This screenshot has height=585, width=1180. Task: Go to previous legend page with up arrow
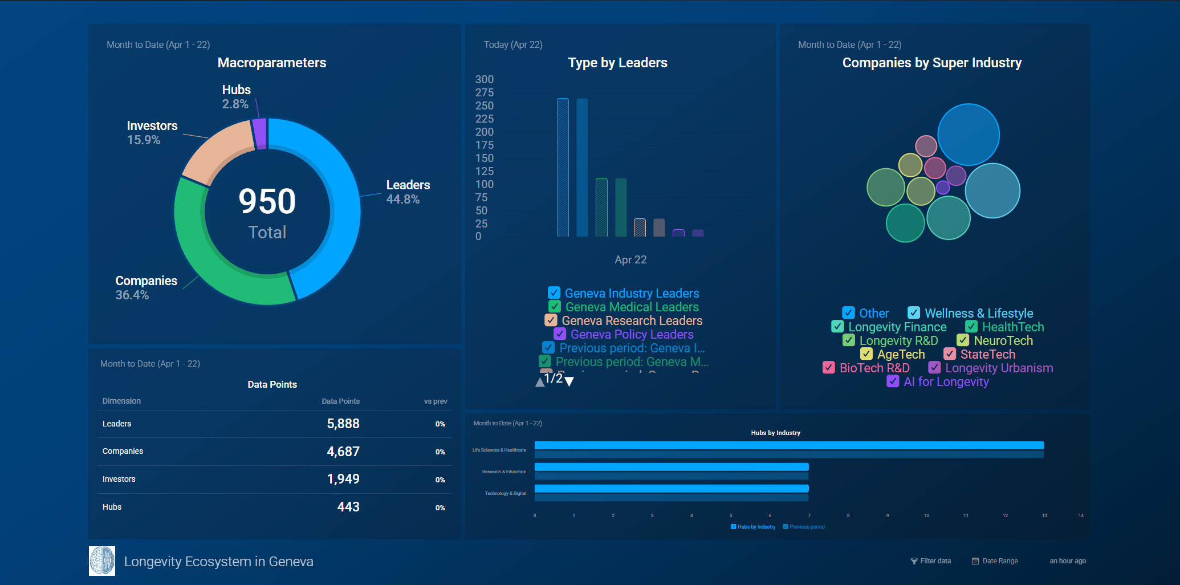tap(540, 381)
